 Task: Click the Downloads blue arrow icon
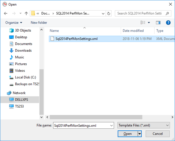click(11, 50)
